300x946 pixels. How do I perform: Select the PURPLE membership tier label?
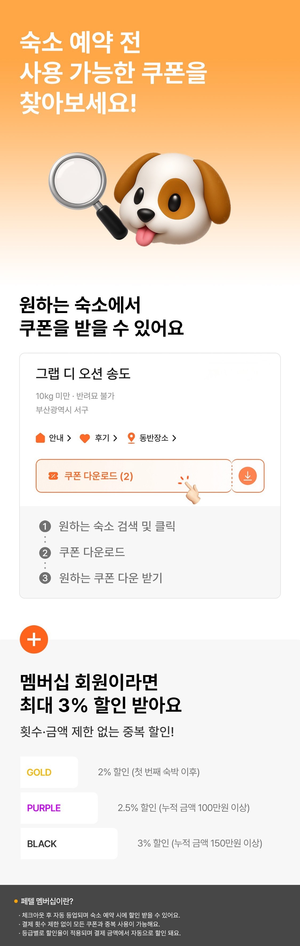pyautogui.click(x=44, y=808)
